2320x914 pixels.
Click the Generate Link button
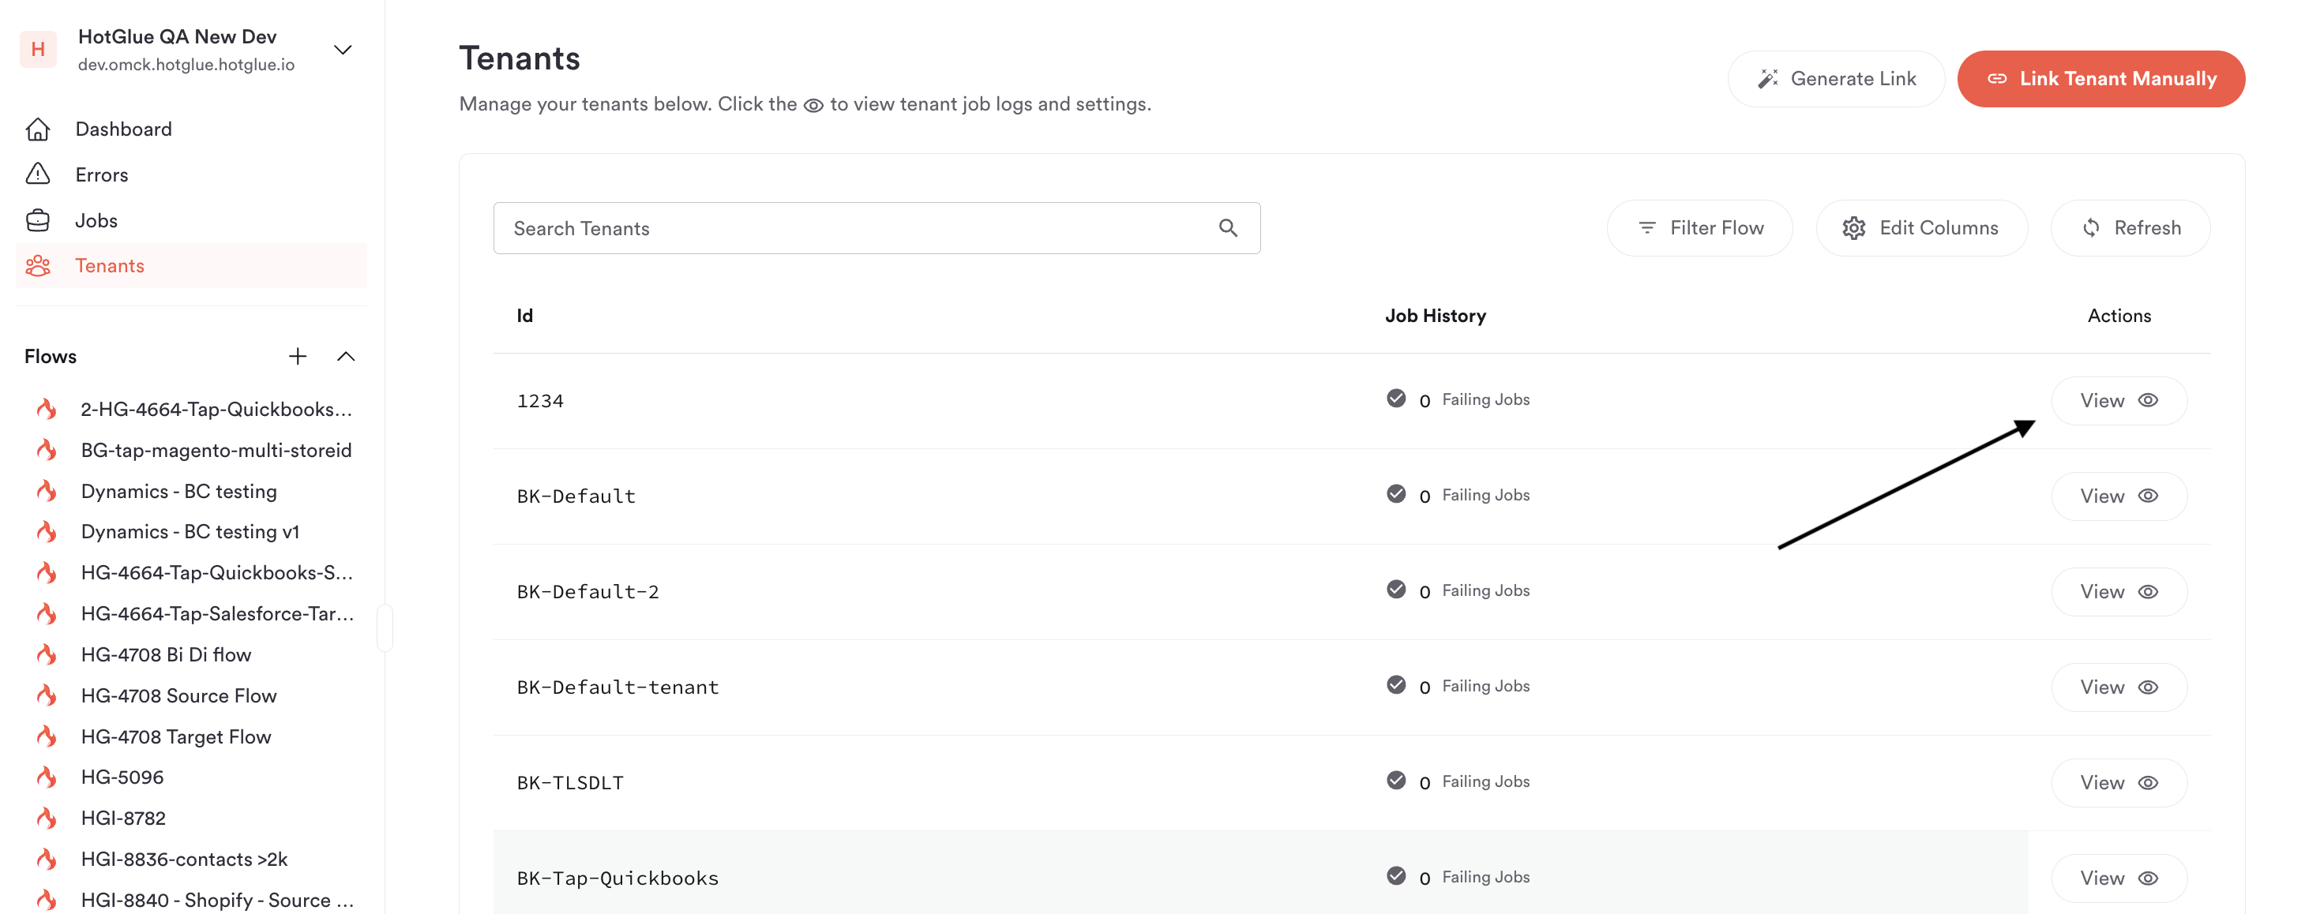point(1835,78)
